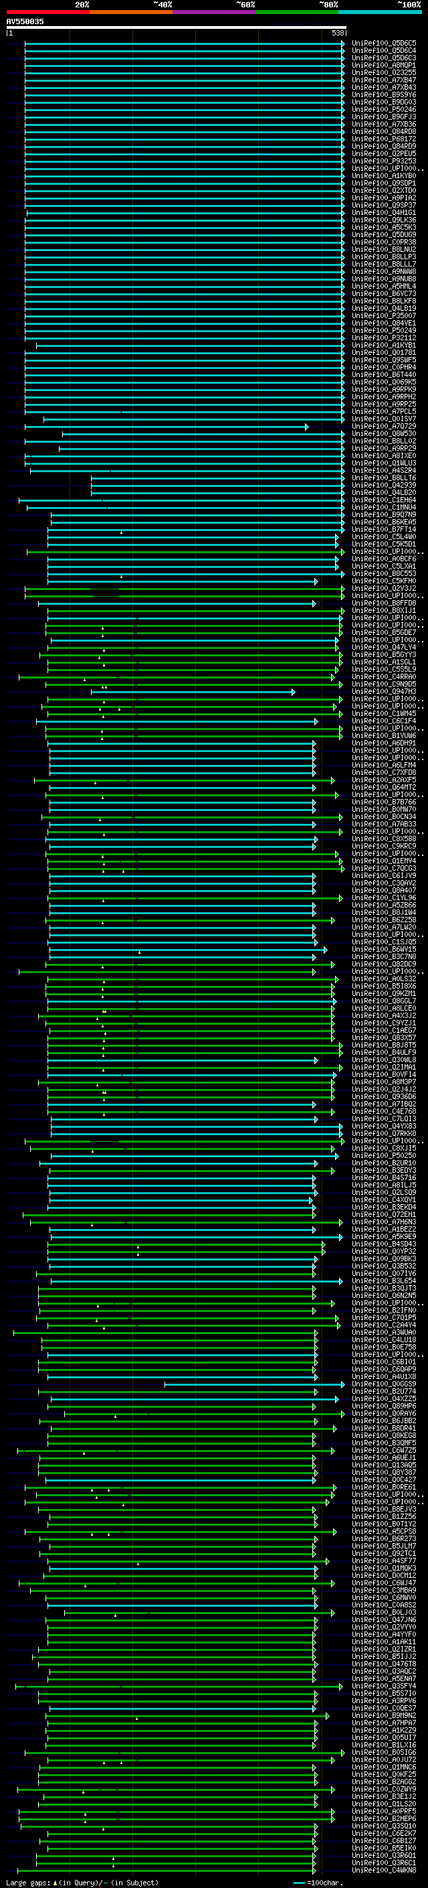Open the UniRef100_O23255 entry
Screen dimensions: 428x1888
click(384, 72)
